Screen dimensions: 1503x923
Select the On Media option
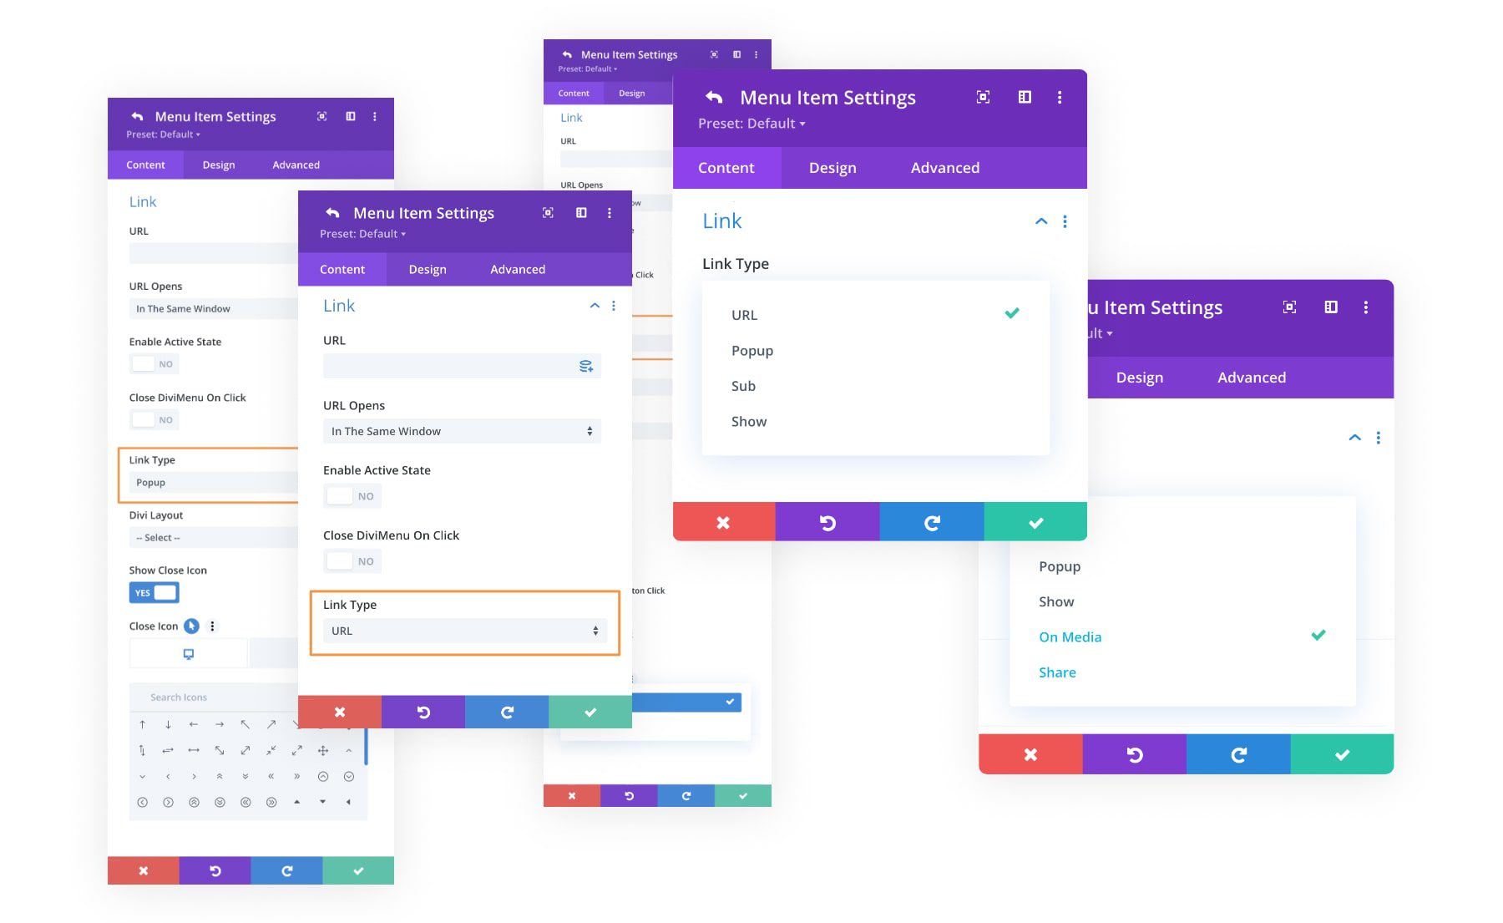click(x=1070, y=637)
